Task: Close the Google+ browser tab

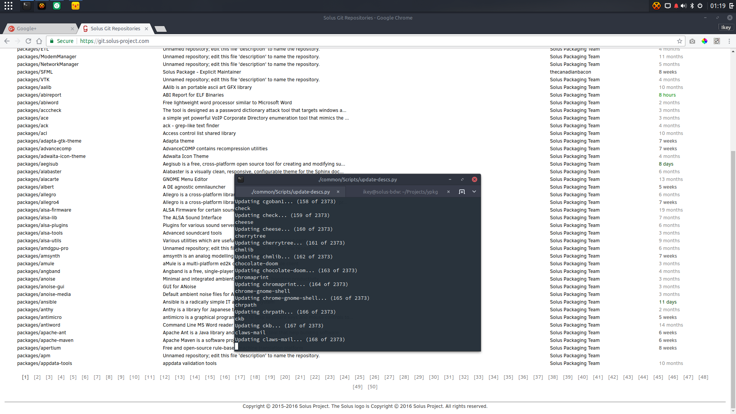Action: tap(72, 29)
